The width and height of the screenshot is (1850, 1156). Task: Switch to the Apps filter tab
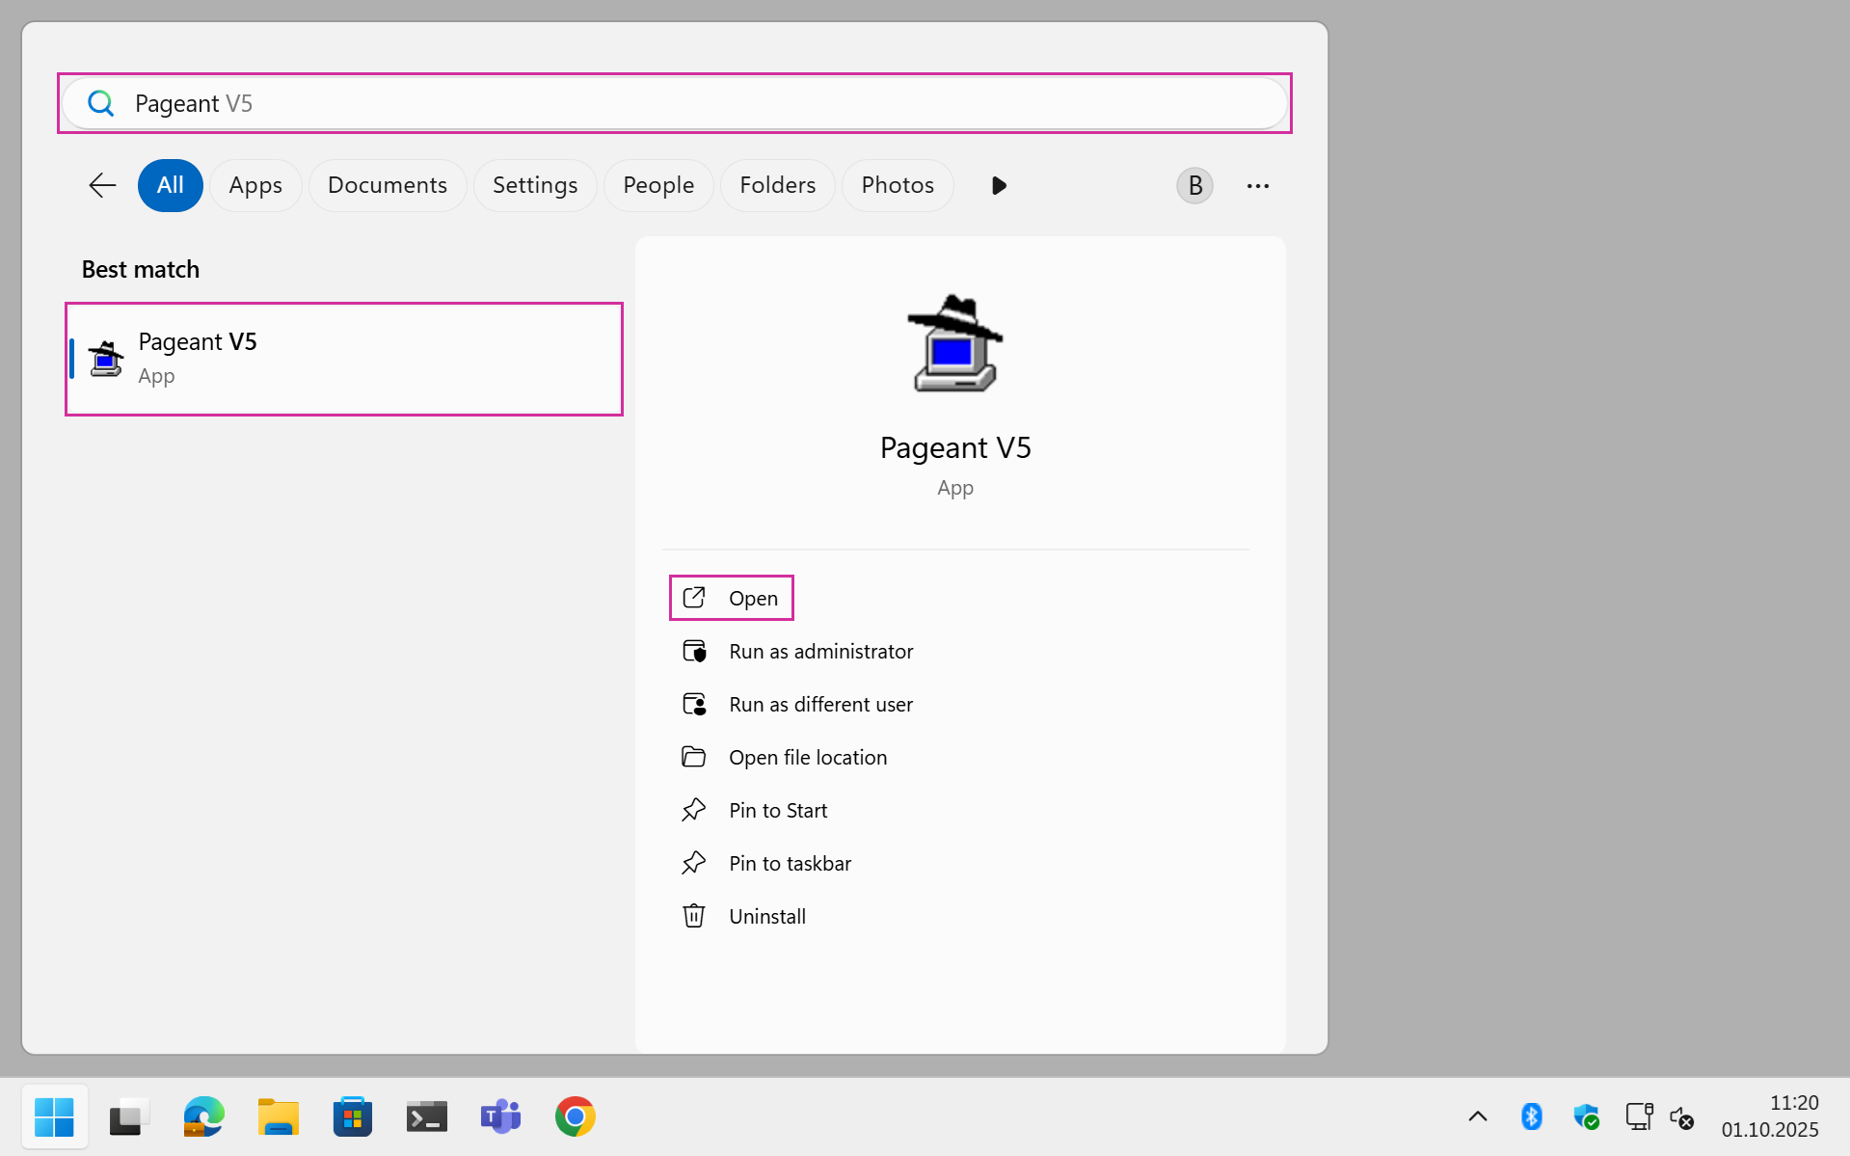[255, 185]
